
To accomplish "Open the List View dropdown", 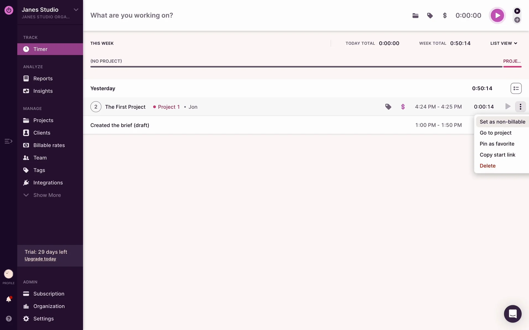I will pyautogui.click(x=504, y=43).
